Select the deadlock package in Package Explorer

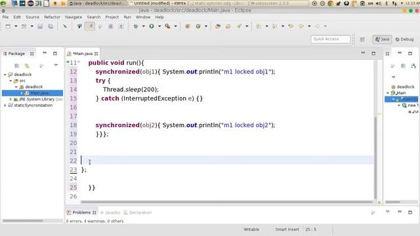pos(33,87)
